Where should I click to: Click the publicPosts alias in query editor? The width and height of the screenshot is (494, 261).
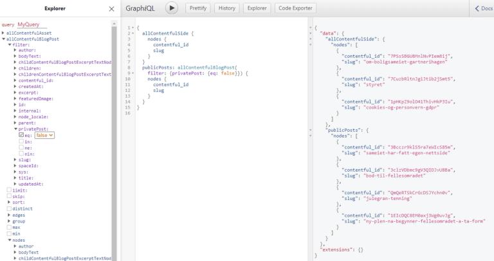pos(158,67)
